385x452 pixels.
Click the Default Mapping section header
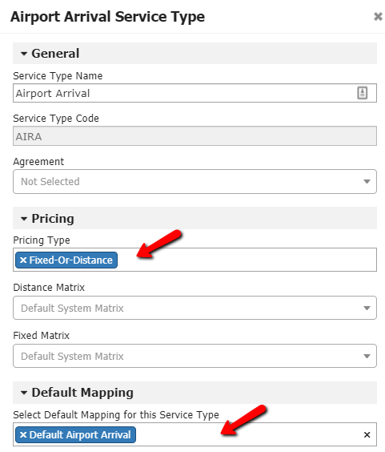coord(195,393)
